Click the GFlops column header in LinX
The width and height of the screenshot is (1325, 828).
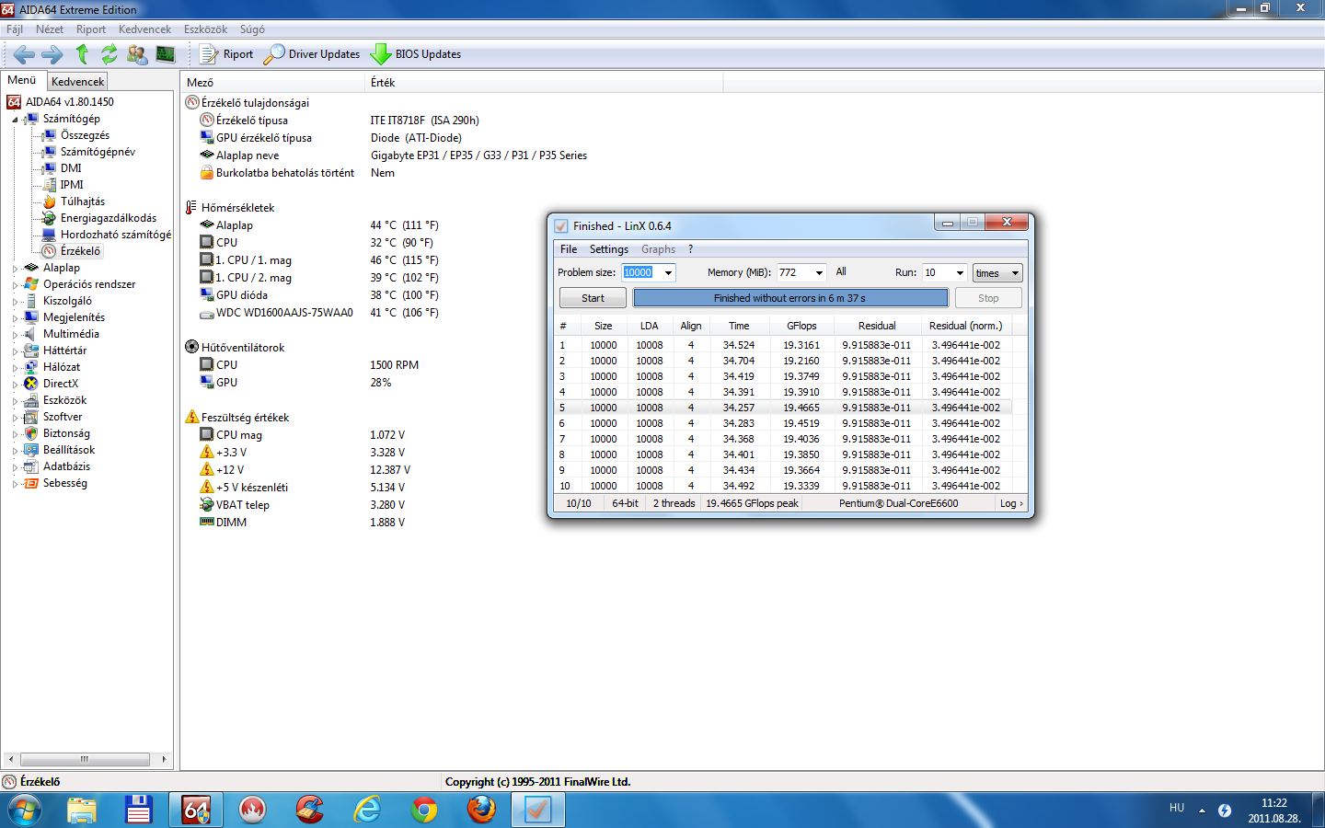coord(801,326)
